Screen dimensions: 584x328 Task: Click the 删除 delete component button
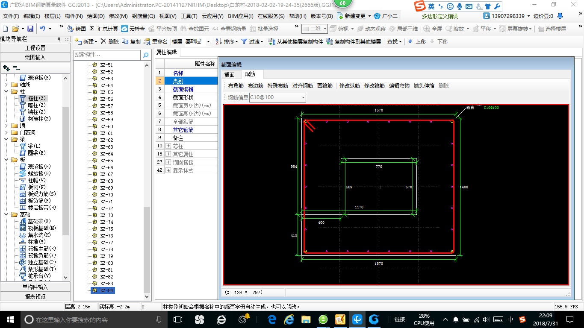[109, 41]
